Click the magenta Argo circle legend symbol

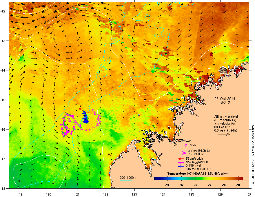[186, 145]
